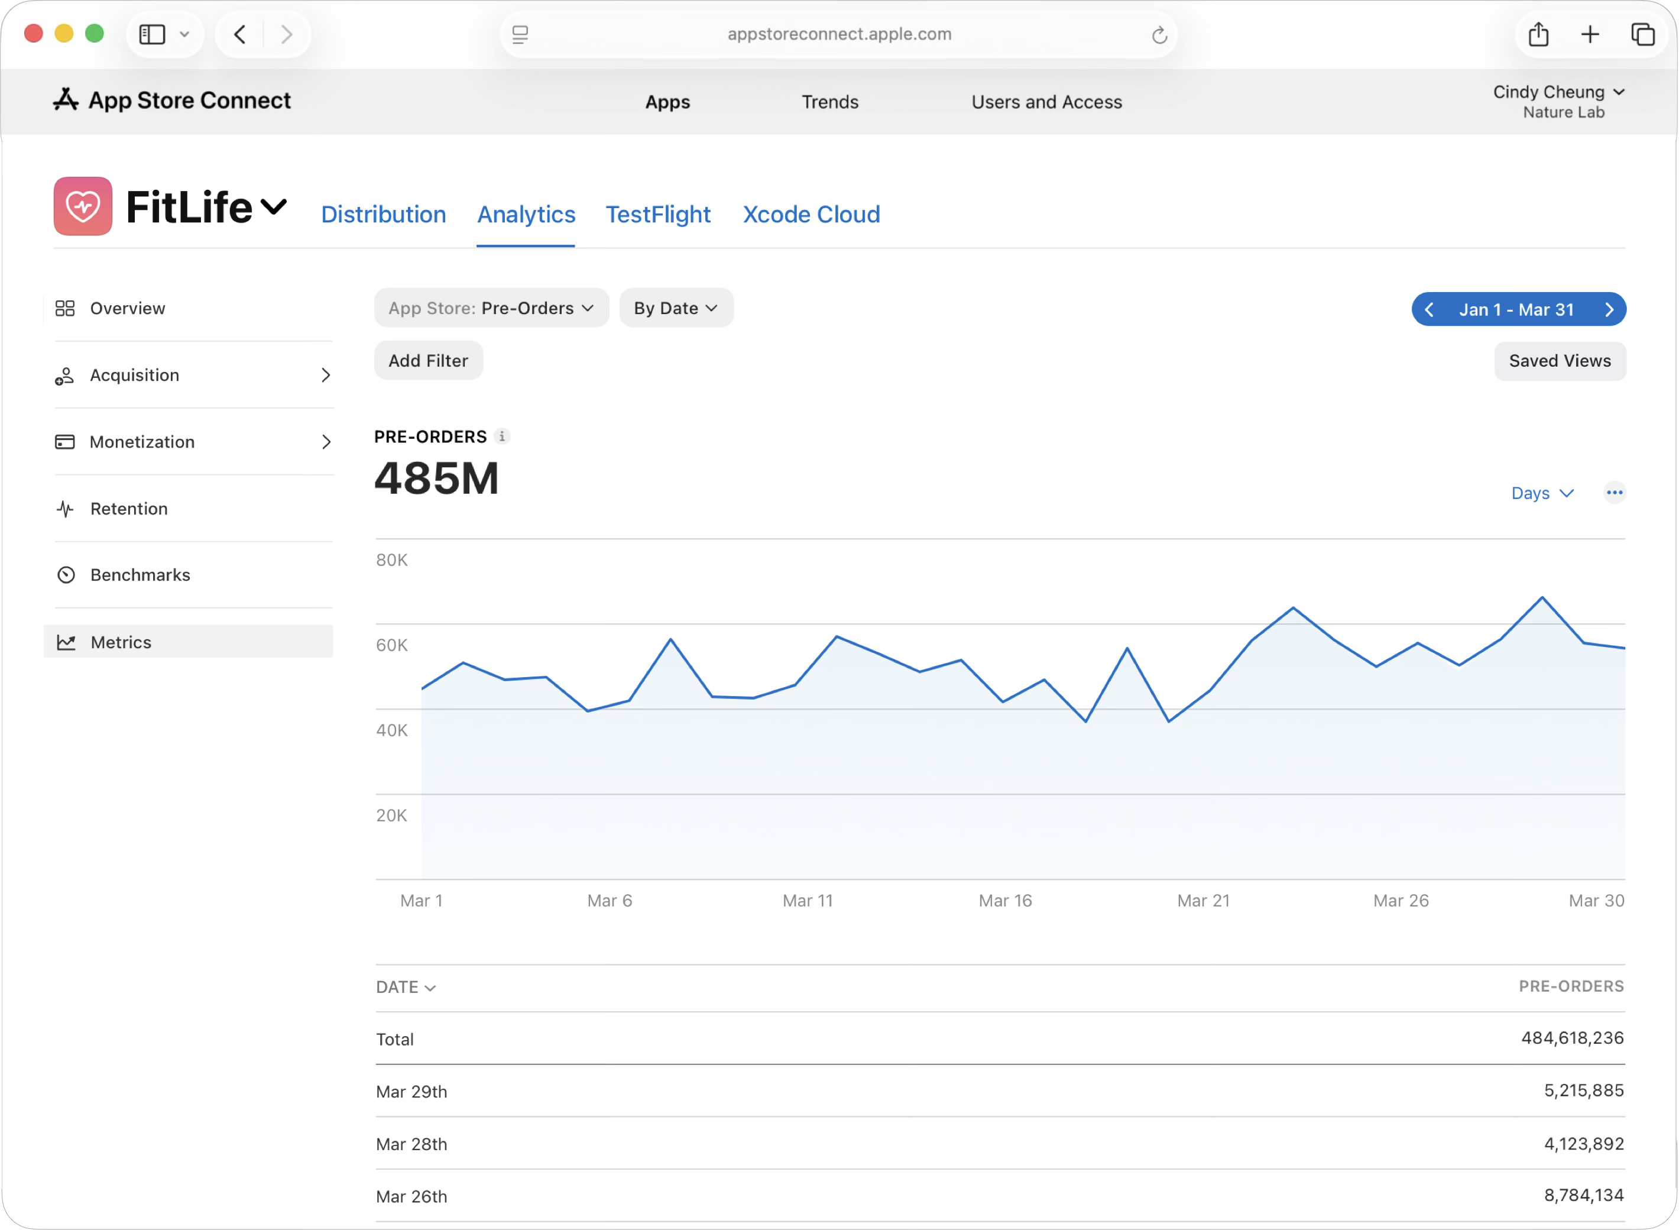The width and height of the screenshot is (1679, 1230).
Task: Toggle the Safari sidebar icon
Action: pyautogui.click(x=153, y=34)
